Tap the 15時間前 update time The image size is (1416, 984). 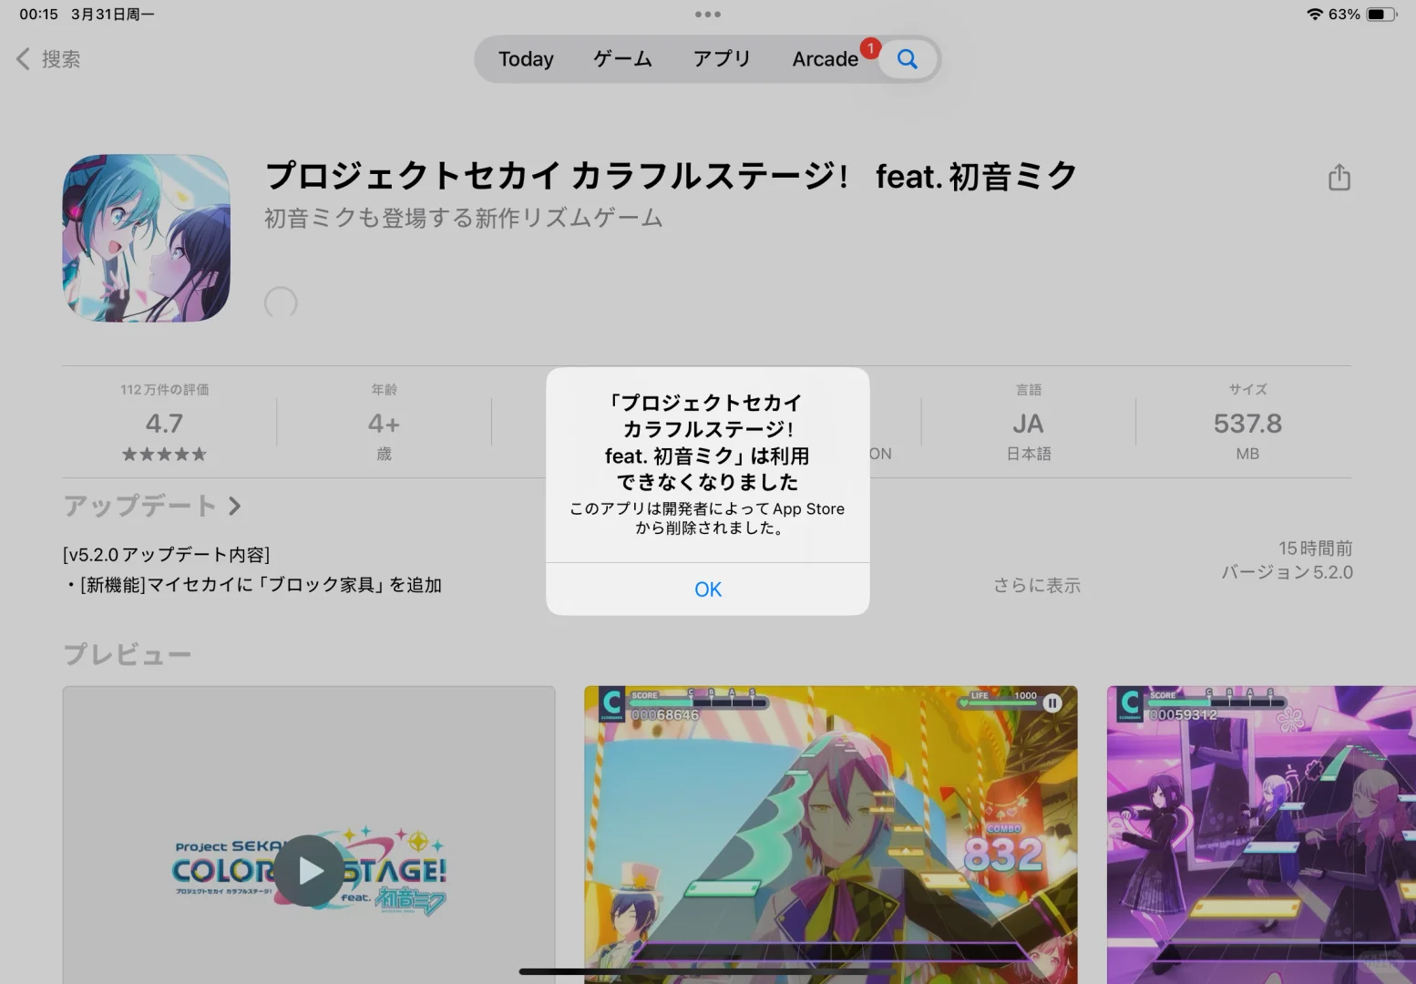(1315, 548)
